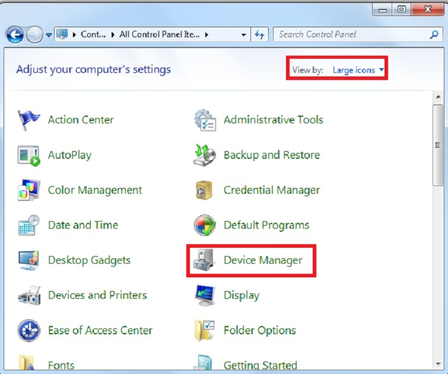Open the Device Manager icon
The height and width of the screenshot is (374, 448).
(x=205, y=260)
